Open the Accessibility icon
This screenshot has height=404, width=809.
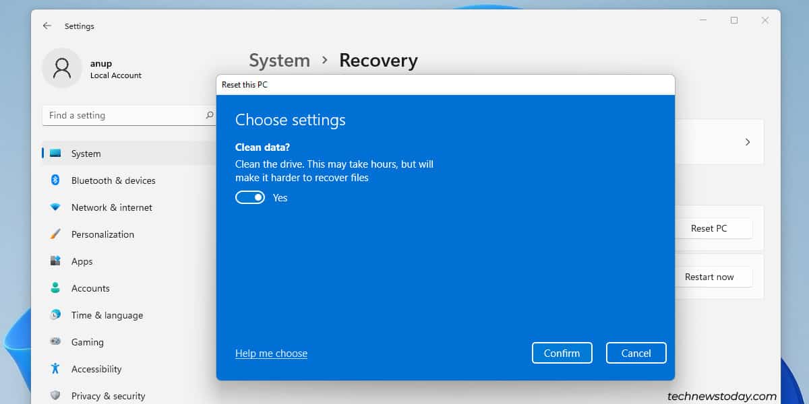(57, 369)
